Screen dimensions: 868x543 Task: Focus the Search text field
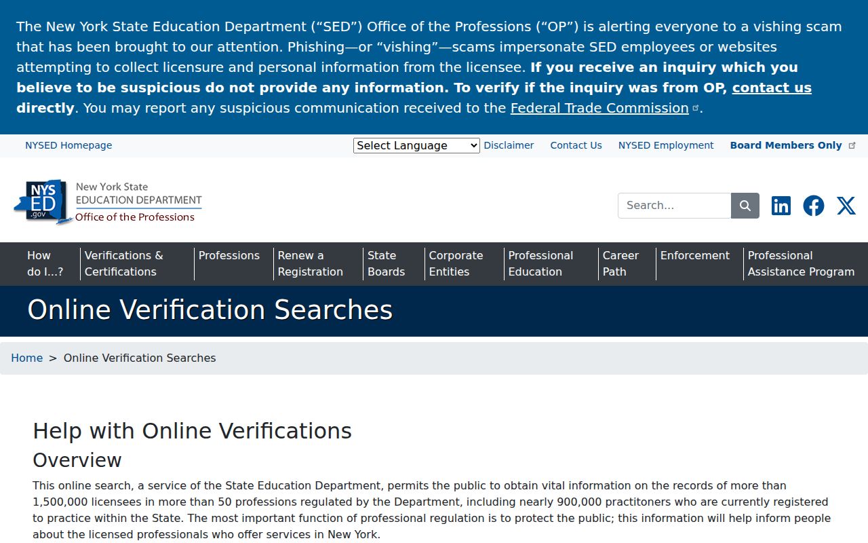(x=675, y=206)
